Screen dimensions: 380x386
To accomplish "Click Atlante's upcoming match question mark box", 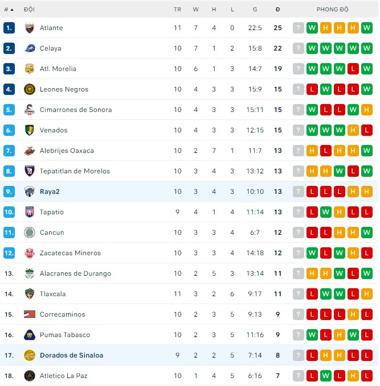I will tap(299, 28).
